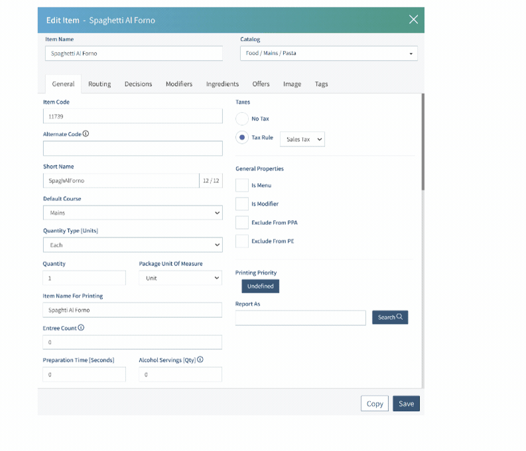This screenshot has width=526, height=451.
Task: Click the Entree Count field
Action: click(132, 342)
